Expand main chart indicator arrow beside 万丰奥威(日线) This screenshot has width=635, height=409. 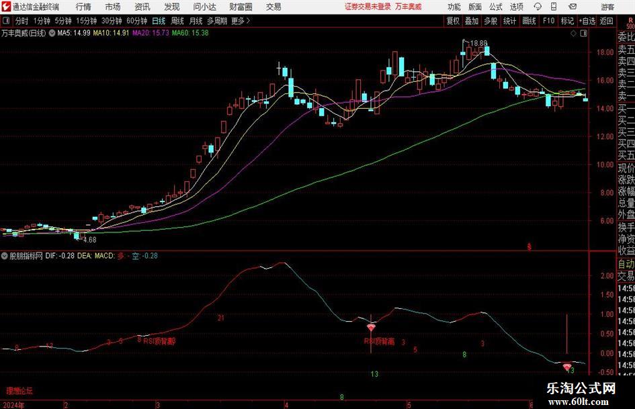click(52, 33)
